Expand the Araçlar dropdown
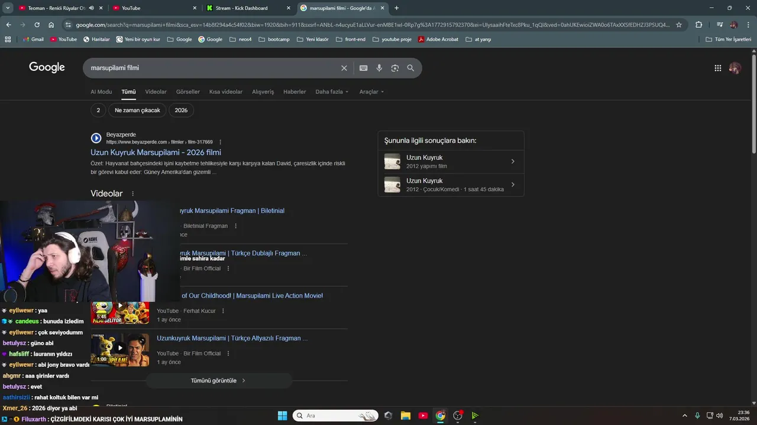Screen dimensions: 757x425 click(x=371, y=92)
